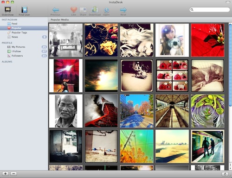
Task: Open the sun through dark clouds photo
Action: pos(101,76)
